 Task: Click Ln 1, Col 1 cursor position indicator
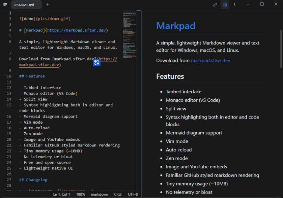tap(61, 194)
